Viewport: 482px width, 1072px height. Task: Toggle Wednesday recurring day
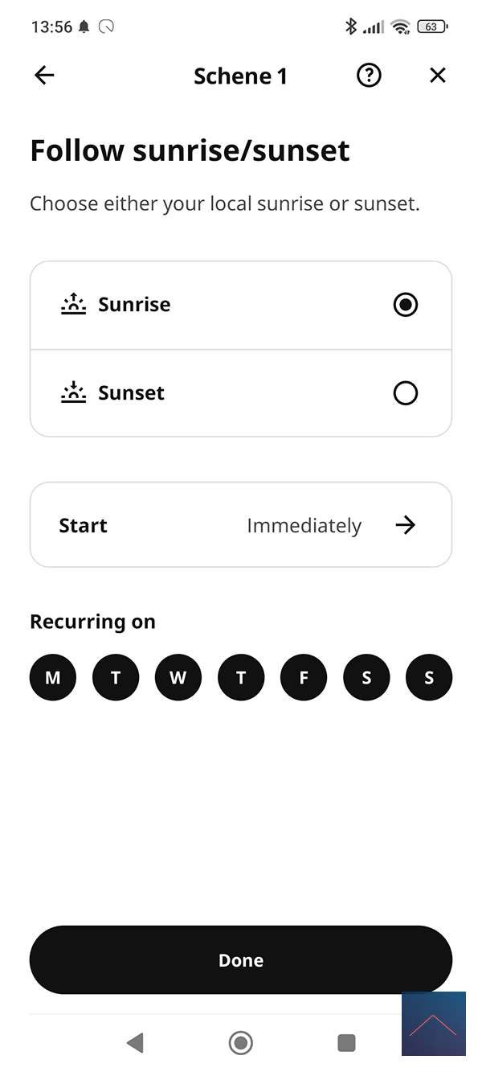(178, 677)
